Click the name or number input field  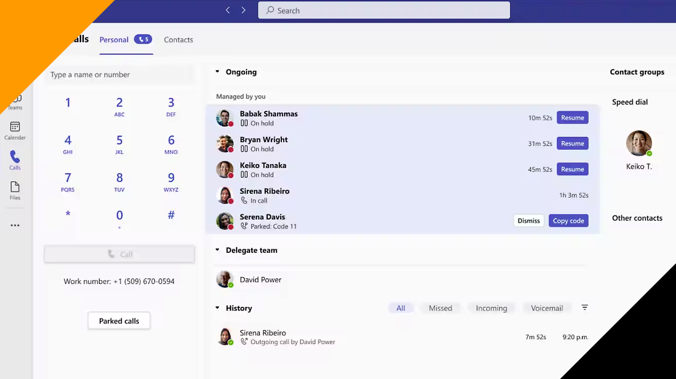coord(120,75)
